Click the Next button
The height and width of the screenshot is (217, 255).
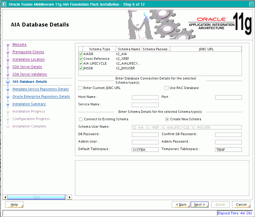coord(200,204)
